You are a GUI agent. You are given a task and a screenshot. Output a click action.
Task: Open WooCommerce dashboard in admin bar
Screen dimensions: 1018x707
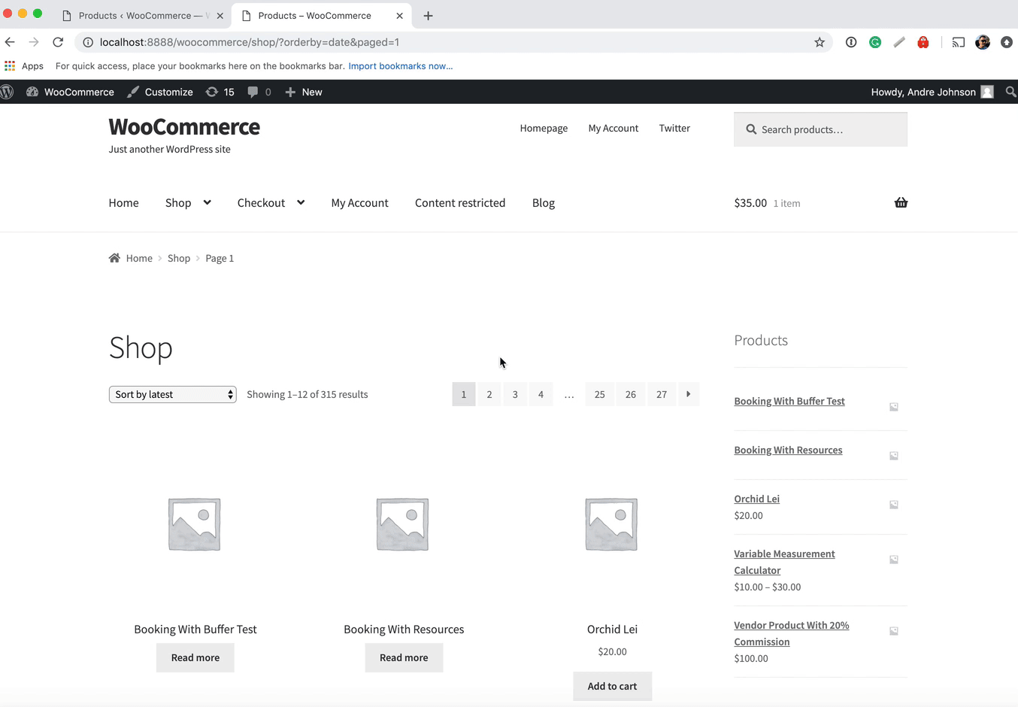tap(70, 92)
